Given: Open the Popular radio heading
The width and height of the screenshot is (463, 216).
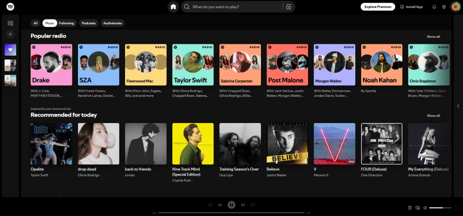Looking at the screenshot, I should pos(48,36).
